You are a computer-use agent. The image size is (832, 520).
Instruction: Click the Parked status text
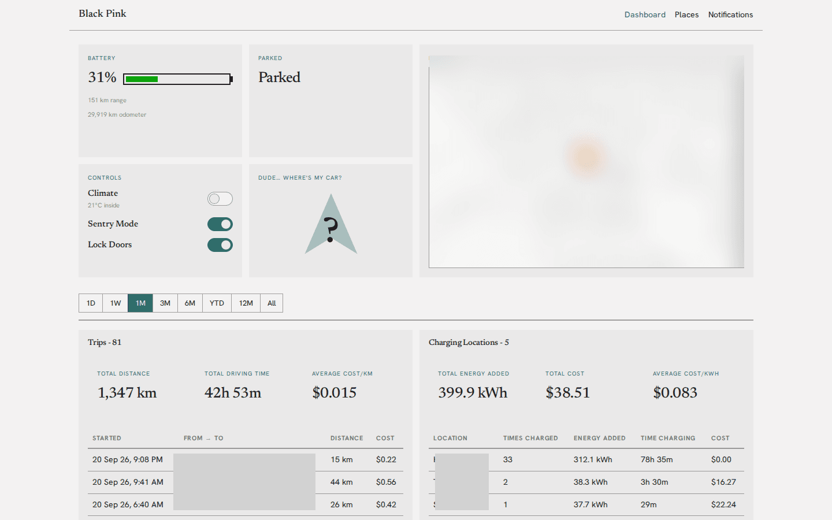click(x=279, y=77)
